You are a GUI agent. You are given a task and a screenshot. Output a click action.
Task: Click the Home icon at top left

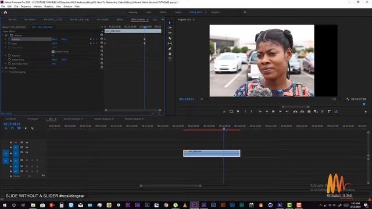pos(5,12)
